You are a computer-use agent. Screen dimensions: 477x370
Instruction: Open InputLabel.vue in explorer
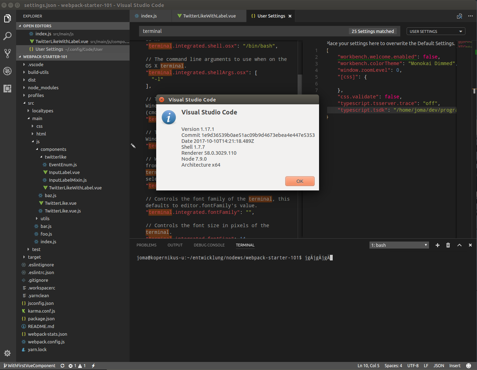[73, 172]
